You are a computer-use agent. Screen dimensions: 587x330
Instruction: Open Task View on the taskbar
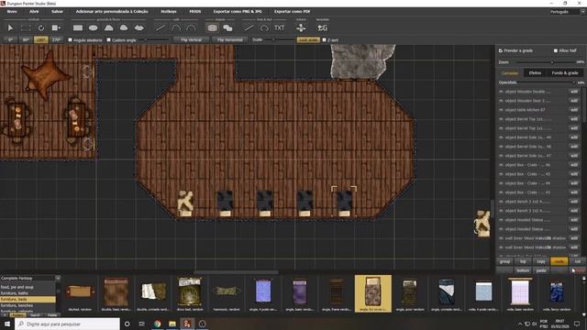pyautogui.click(x=142, y=324)
